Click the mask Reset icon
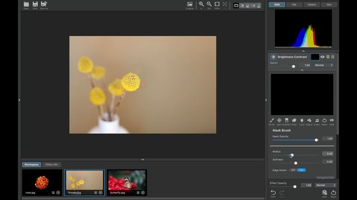This screenshot has width=357, height=200. tap(324, 121)
